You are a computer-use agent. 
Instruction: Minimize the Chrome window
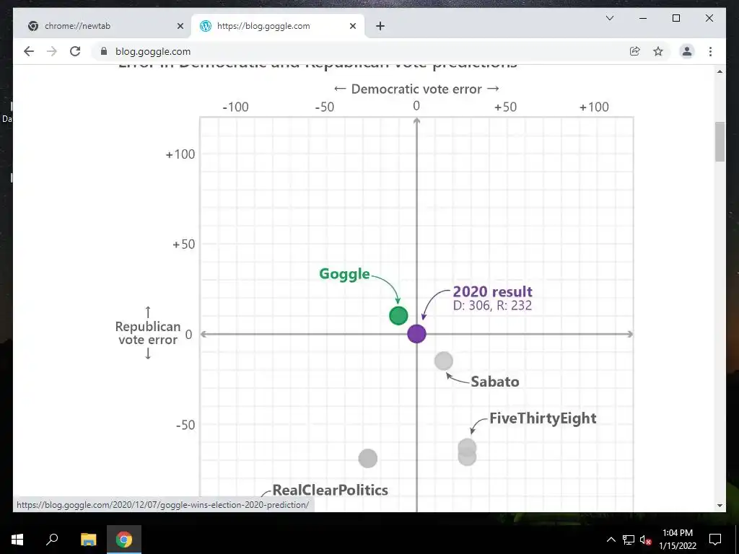coord(643,18)
